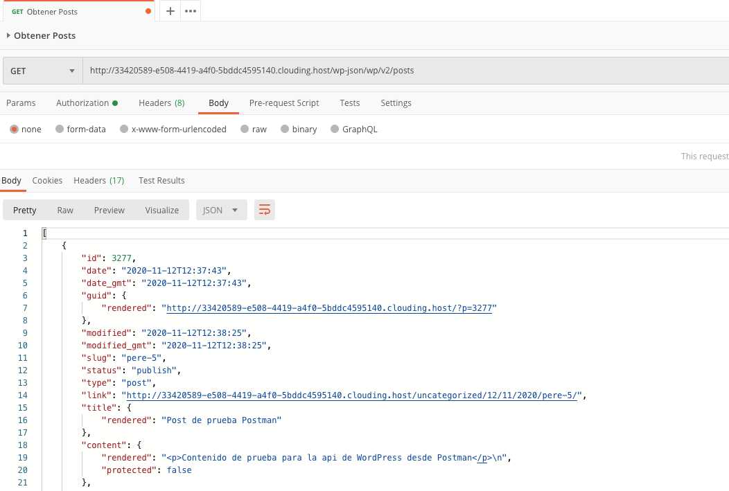Click the id value 3277
The height and width of the screenshot is (491, 729).
point(121,258)
